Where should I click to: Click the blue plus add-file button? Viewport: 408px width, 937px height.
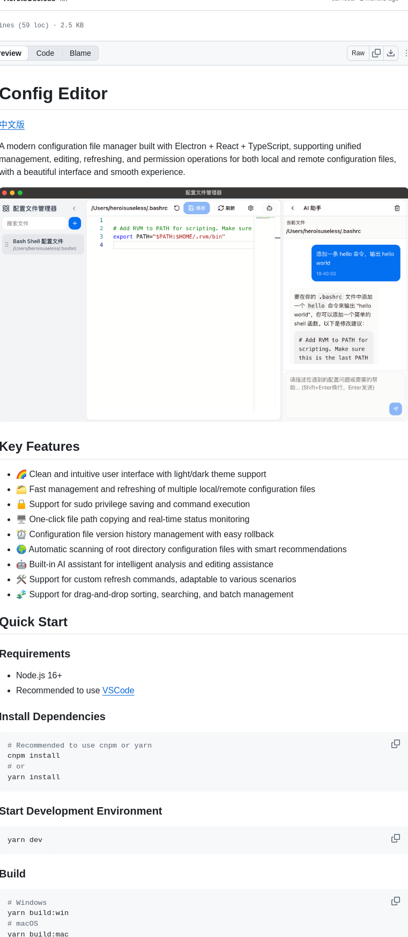[x=75, y=223]
